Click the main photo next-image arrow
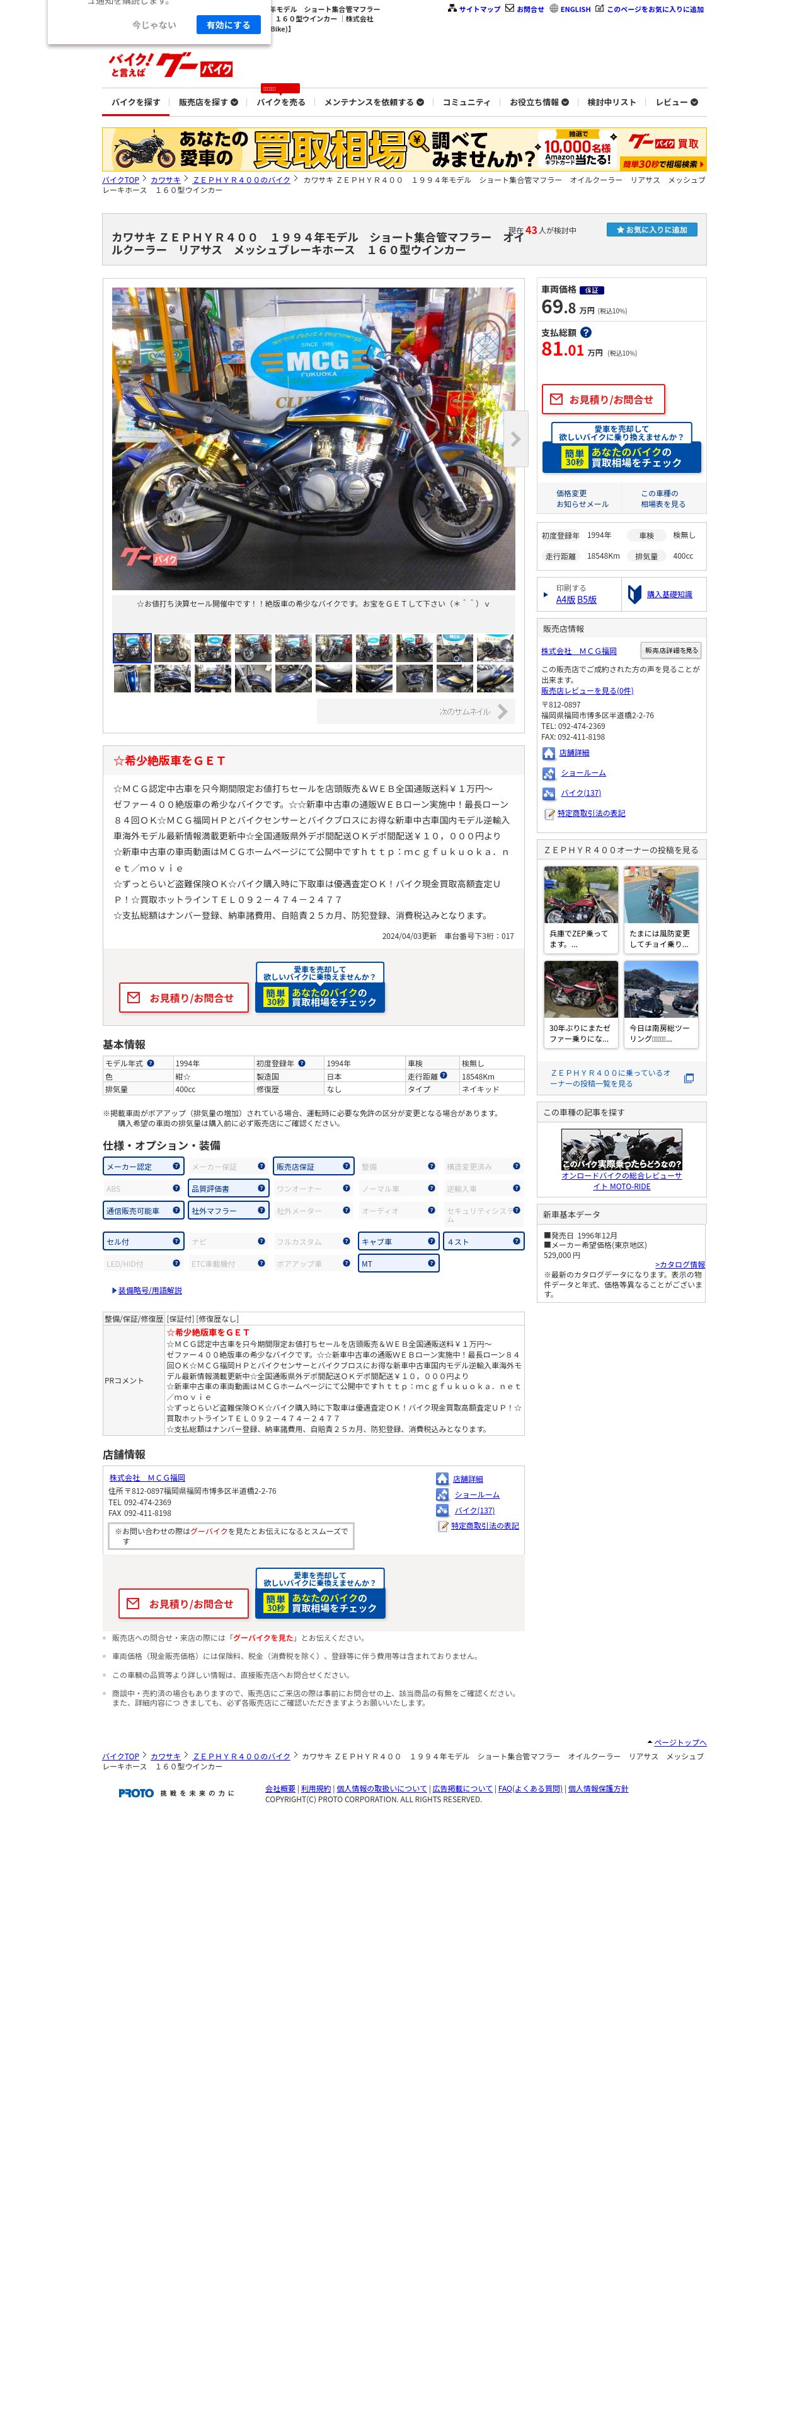 515,438
